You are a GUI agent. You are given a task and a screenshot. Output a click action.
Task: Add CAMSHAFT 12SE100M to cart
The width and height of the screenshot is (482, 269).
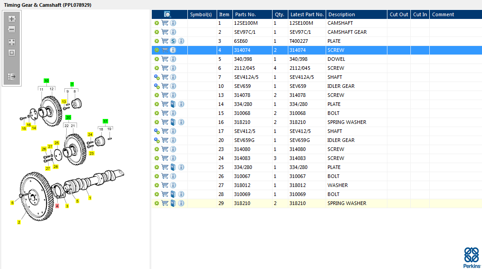[165, 23]
